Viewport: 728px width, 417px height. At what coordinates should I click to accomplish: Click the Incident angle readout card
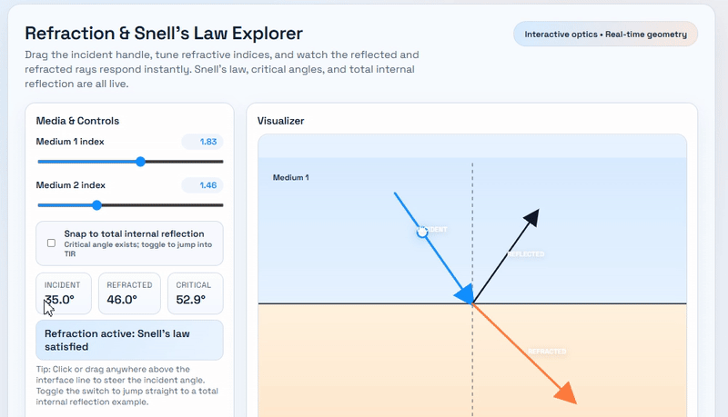(x=63, y=293)
